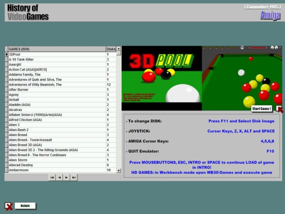The image size is (285, 214).
Task: Click disk count 10 for Ambermoon
Action: pos(111,170)
